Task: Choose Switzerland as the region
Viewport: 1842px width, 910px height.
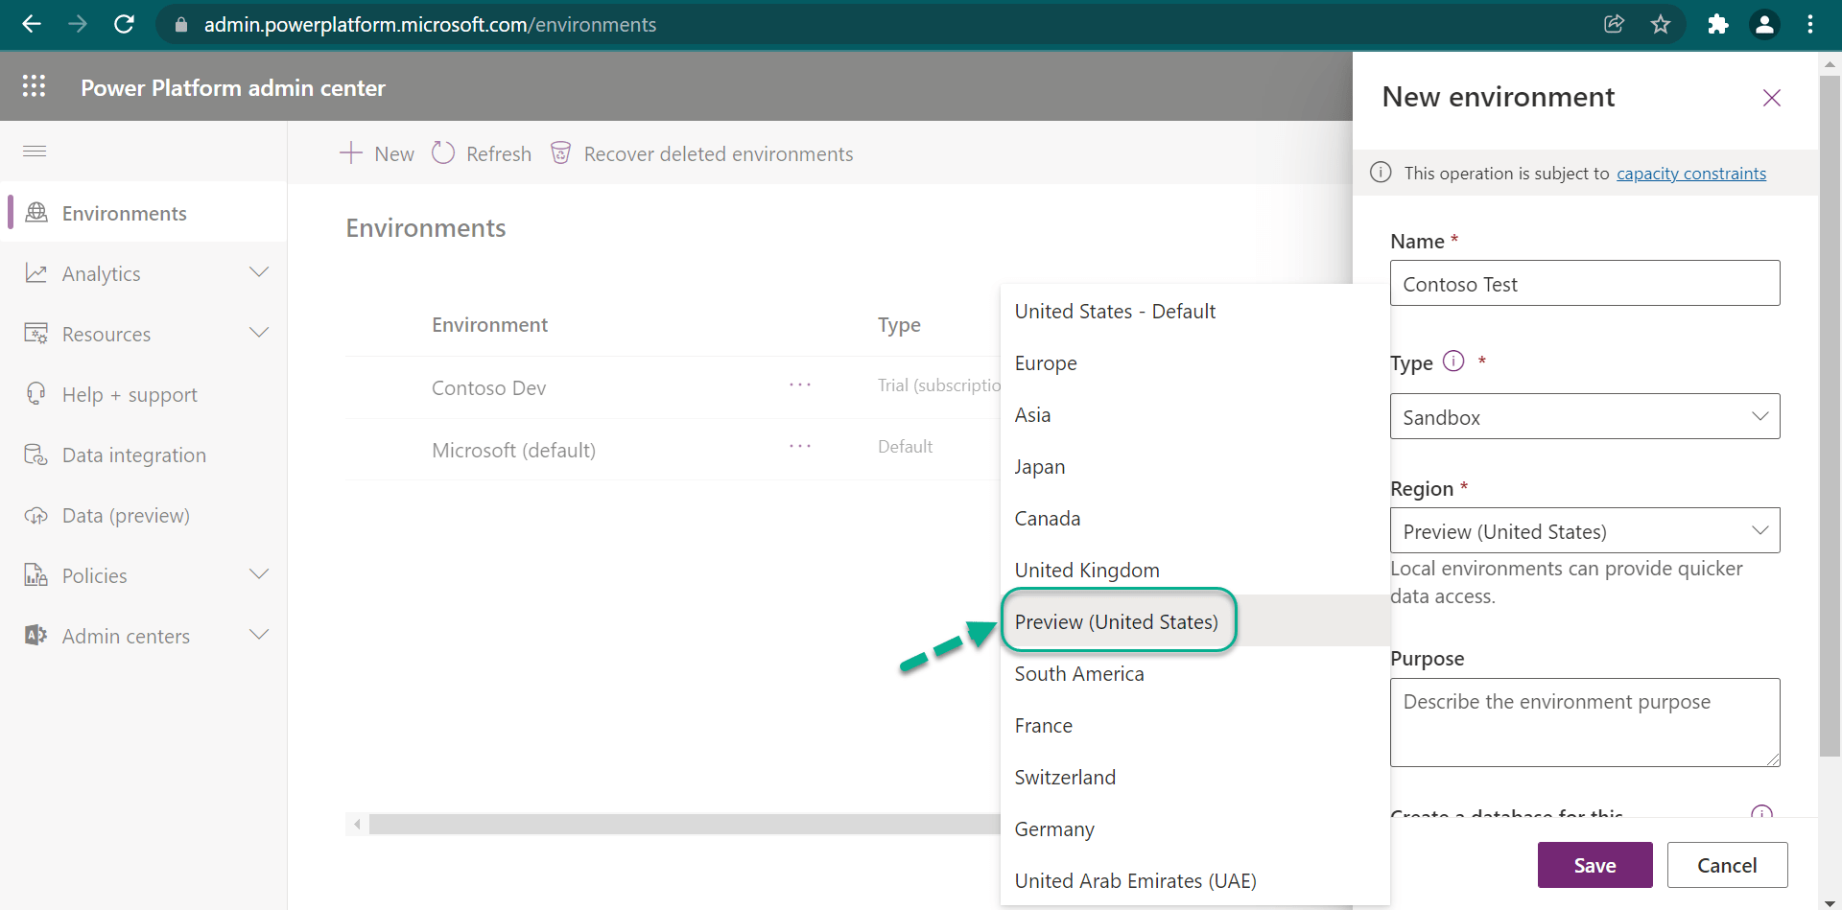Action: pos(1194,777)
